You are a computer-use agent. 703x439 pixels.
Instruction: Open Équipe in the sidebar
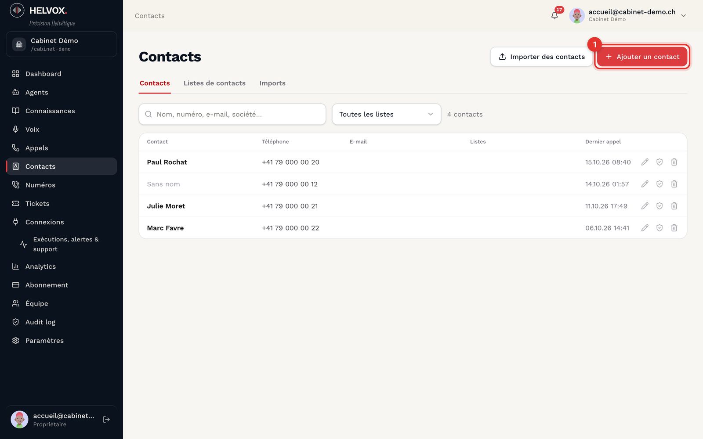pos(62,303)
